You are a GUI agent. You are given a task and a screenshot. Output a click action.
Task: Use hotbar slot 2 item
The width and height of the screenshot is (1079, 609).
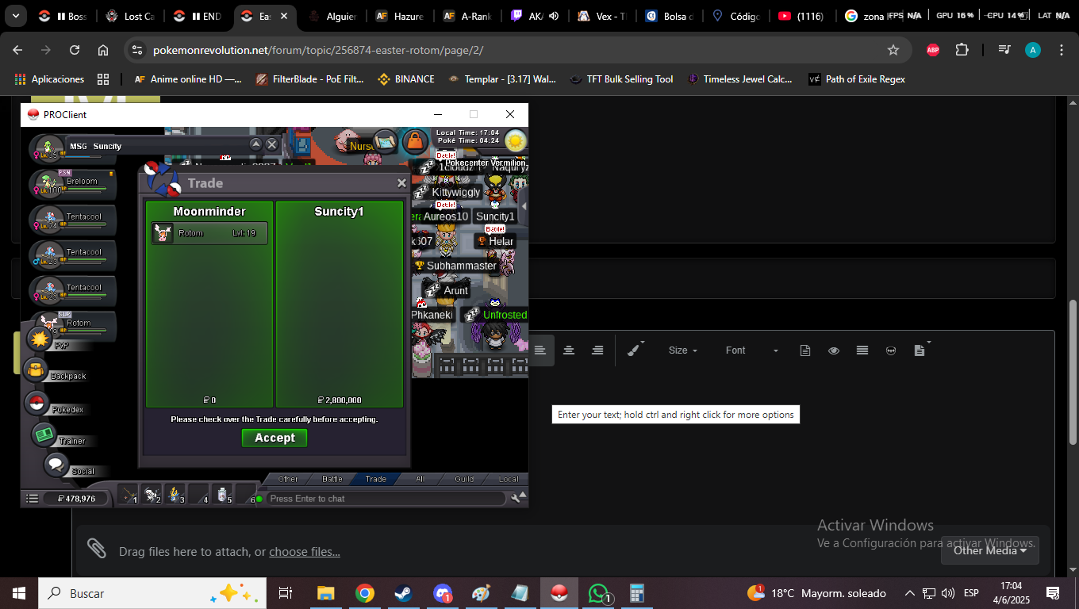tap(152, 495)
